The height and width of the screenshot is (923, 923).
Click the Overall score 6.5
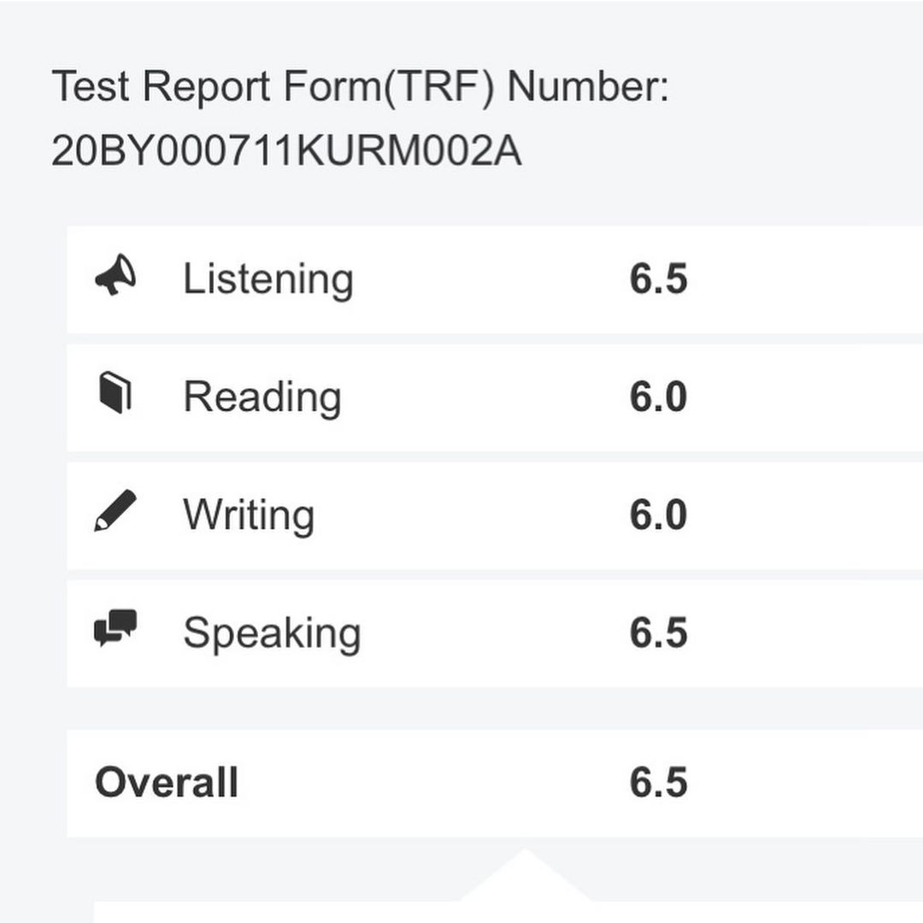pos(658,782)
